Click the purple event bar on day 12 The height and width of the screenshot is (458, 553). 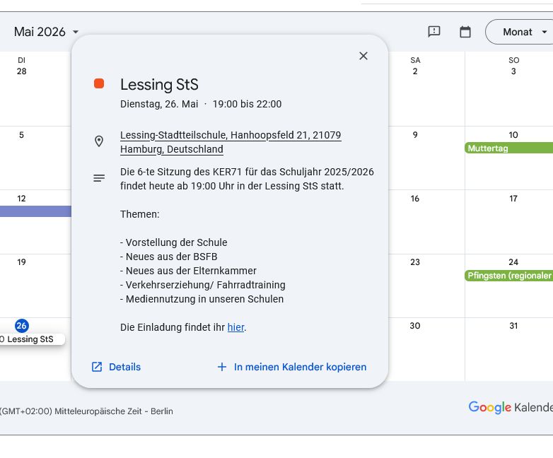point(35,211)
